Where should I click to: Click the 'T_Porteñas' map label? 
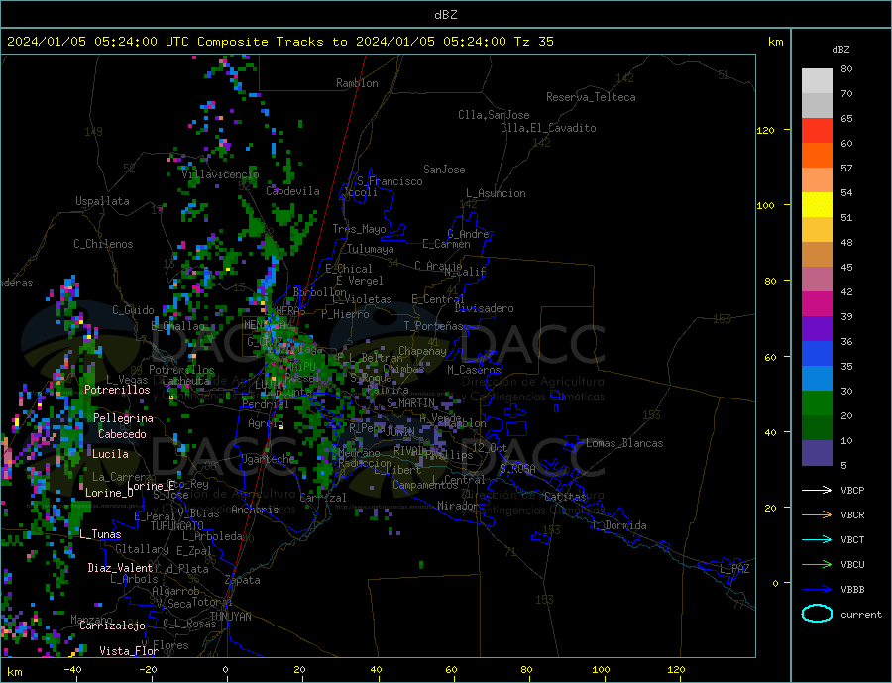[x=434, y=327]
